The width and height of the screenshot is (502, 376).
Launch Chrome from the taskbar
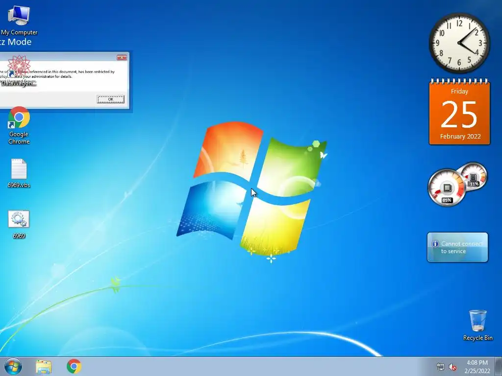coord(74,366)
